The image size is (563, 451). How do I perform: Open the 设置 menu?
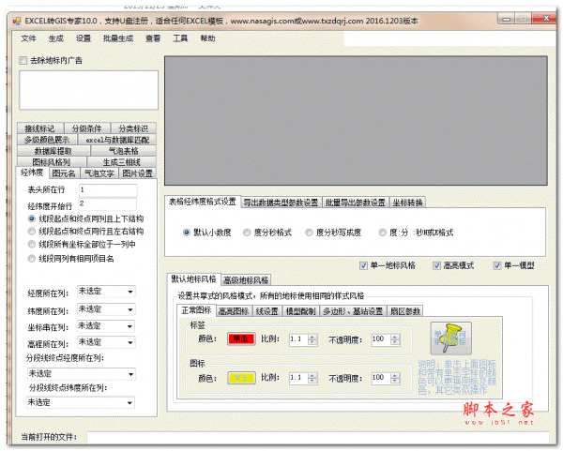[x=84, y=38]
